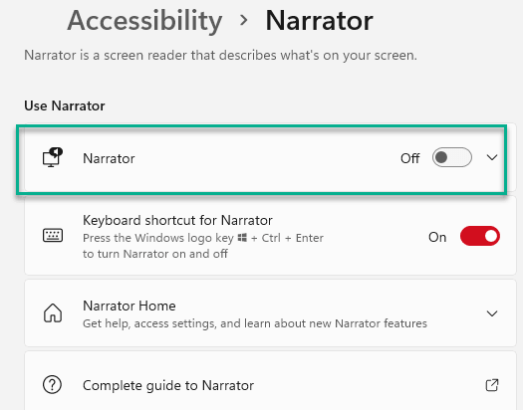Viewport: 523px width, 410px height.
Task: Expand the Narrator row chevron
Action: click(x=492, y=157)
